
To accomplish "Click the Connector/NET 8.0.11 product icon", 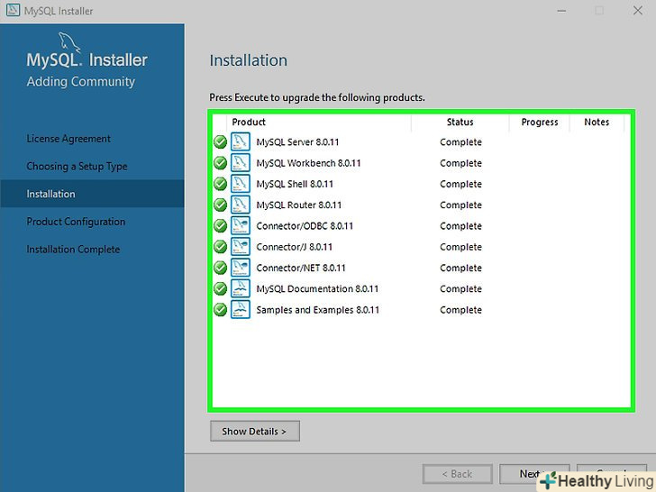I will click(x=241, y=268).
